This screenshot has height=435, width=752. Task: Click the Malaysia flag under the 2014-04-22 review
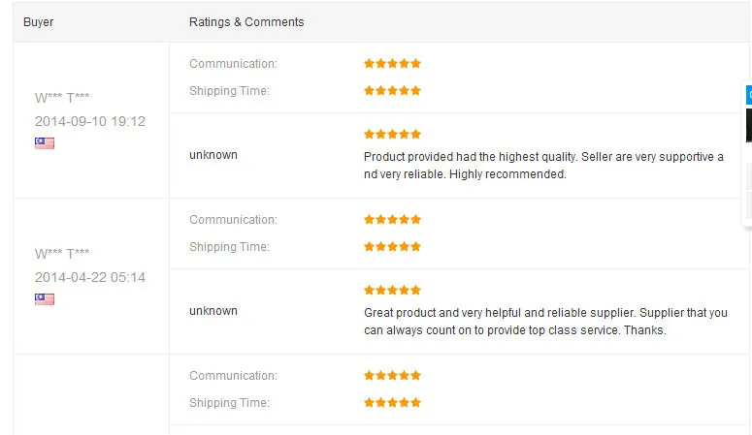click(x=45, y=299)
